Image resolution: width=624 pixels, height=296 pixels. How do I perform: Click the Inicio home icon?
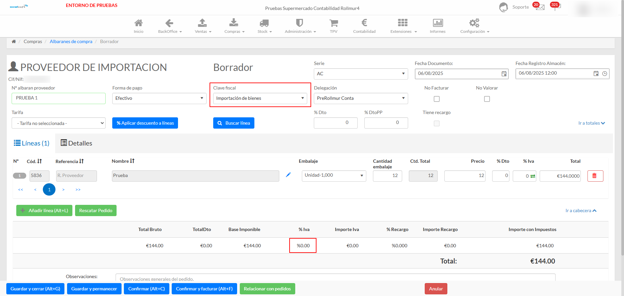tap(138, 23)
